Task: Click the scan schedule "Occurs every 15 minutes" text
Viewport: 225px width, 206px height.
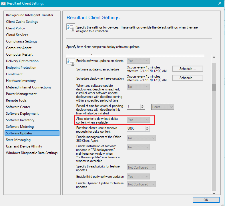Action: click(143, 67)
